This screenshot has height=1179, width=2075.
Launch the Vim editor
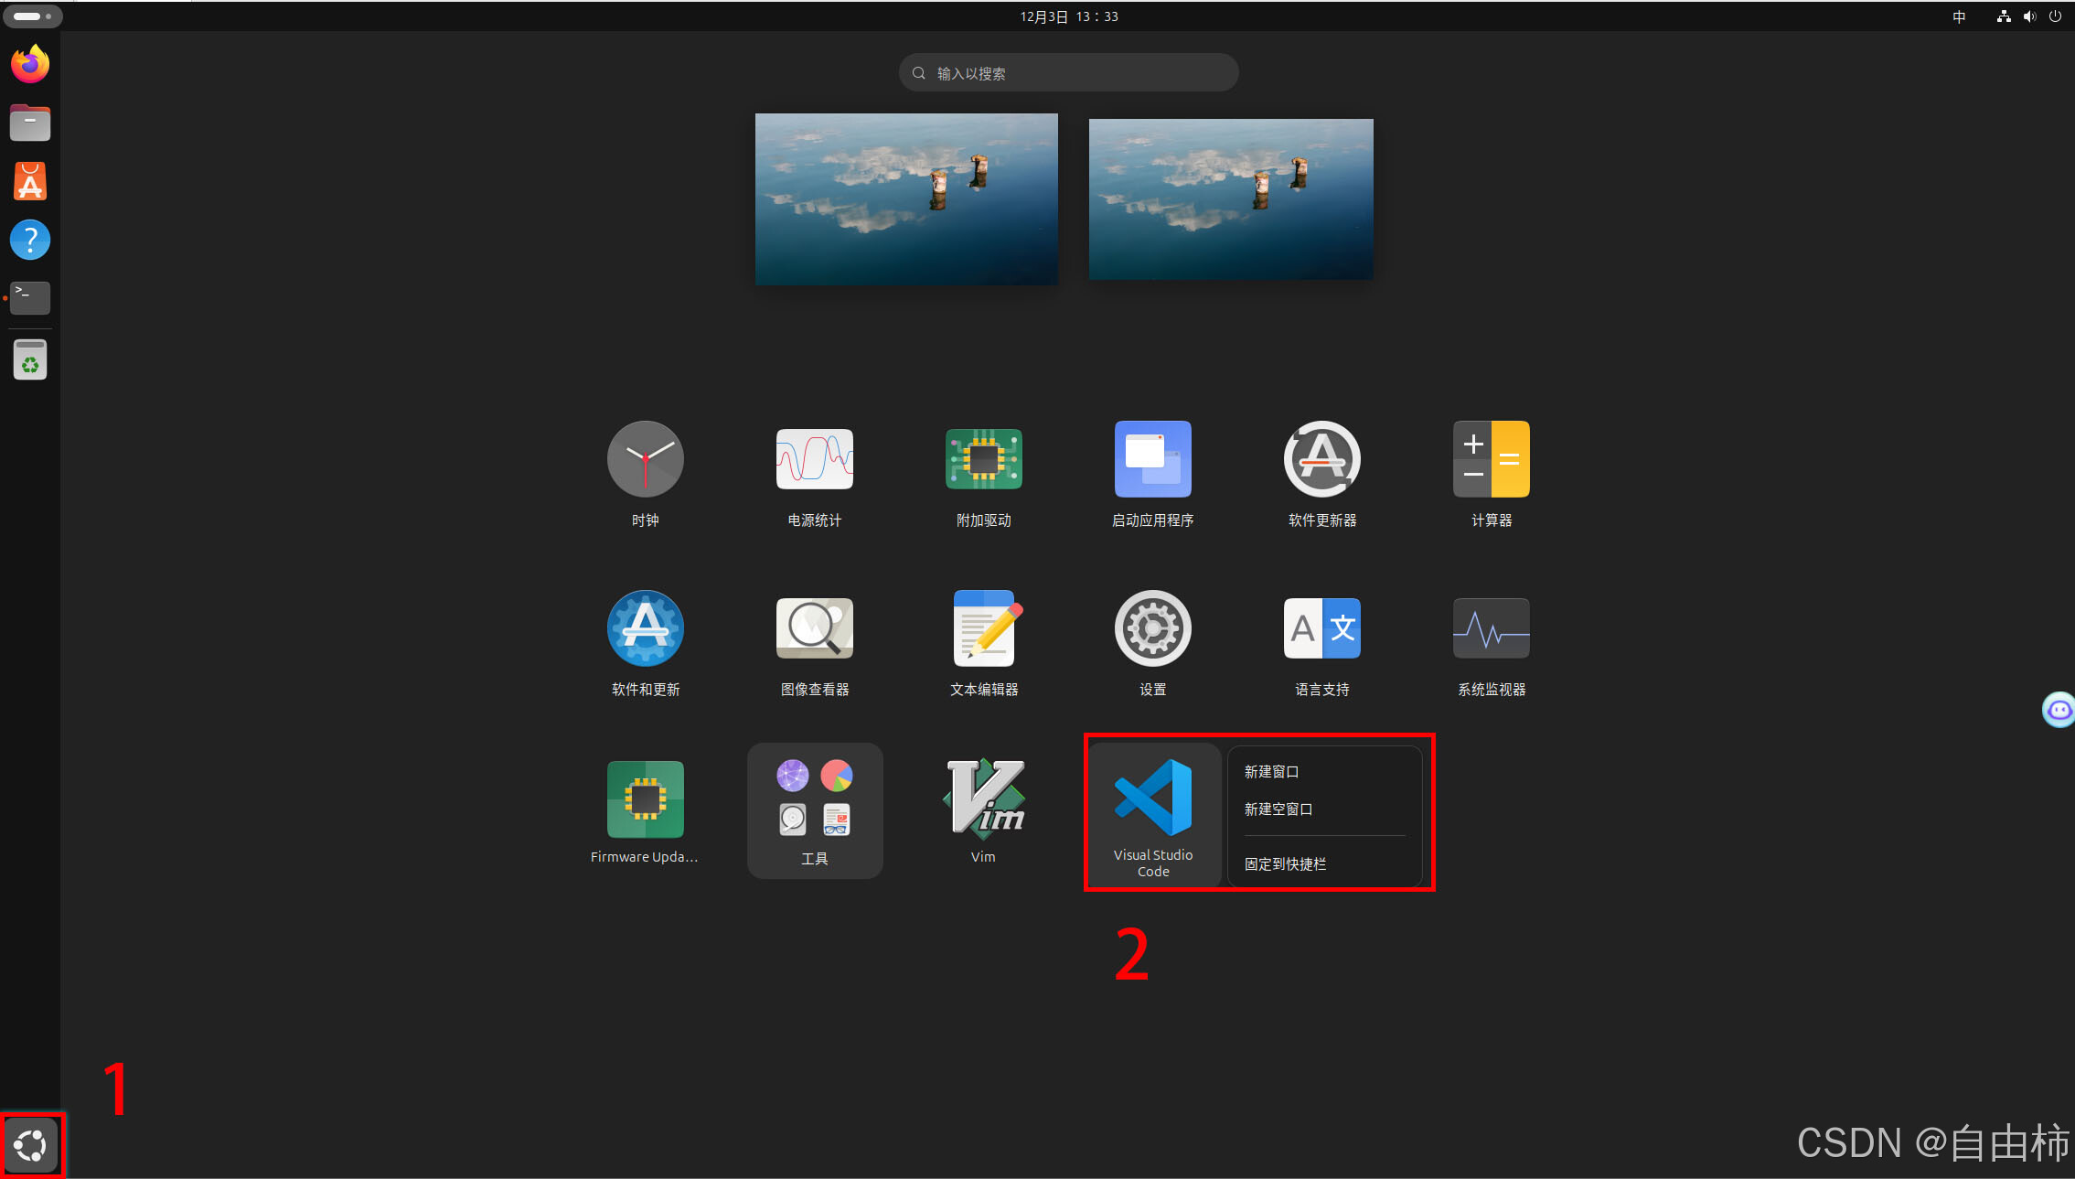[x=984, y=799]
